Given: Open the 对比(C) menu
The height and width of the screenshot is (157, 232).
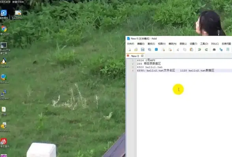Looking at the screenshot, I should 215,44.
